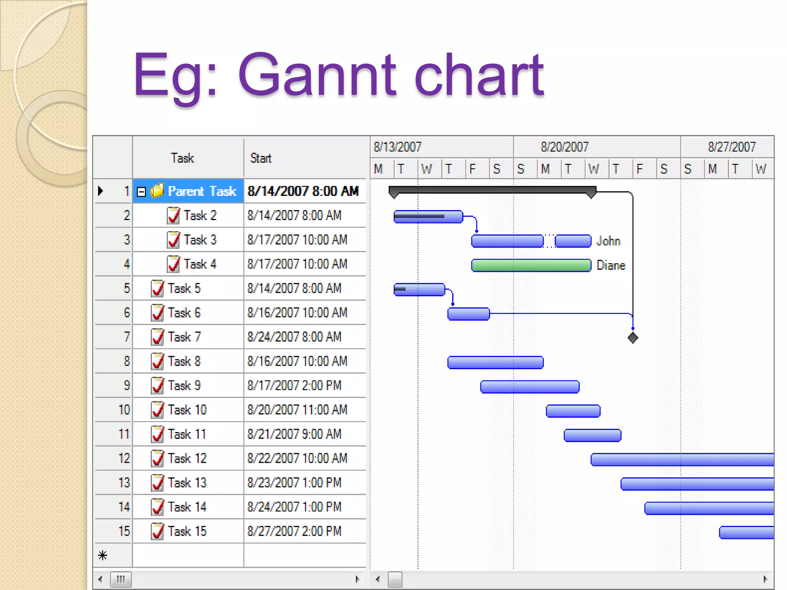Viewport: 787px width, 590px height.
Task: Click the Task 7 milestone diamond
Action: pyautogui.click(x=633, y=338)
